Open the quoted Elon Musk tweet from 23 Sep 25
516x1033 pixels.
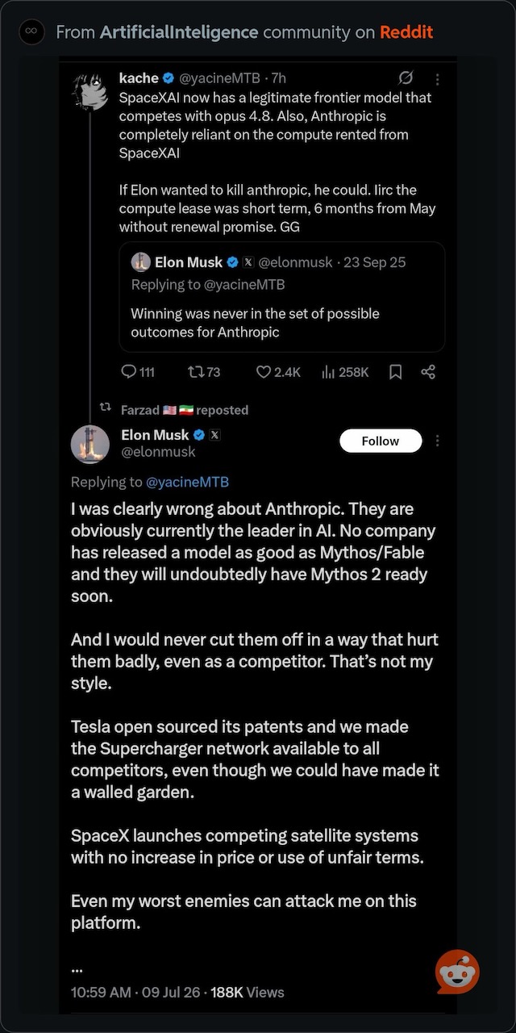[282, 297]
